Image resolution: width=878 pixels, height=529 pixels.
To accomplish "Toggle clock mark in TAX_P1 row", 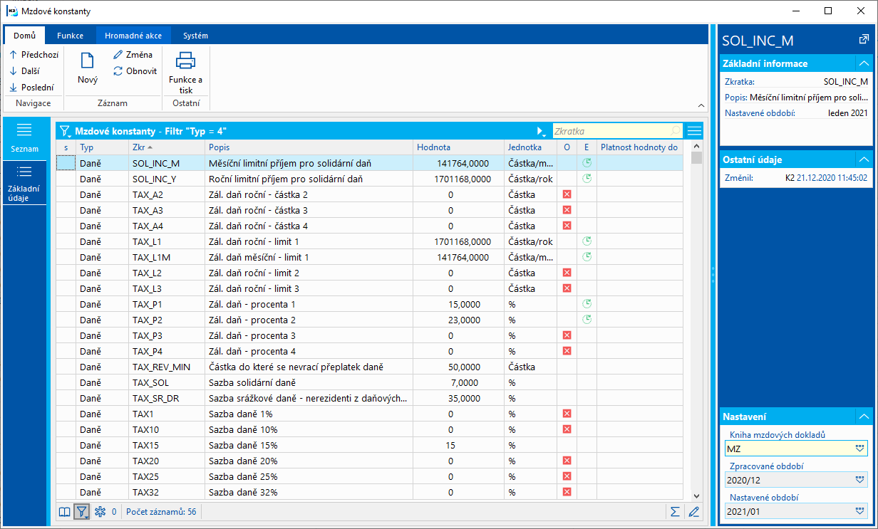I will pyautogui.click(x=587, y=304).
